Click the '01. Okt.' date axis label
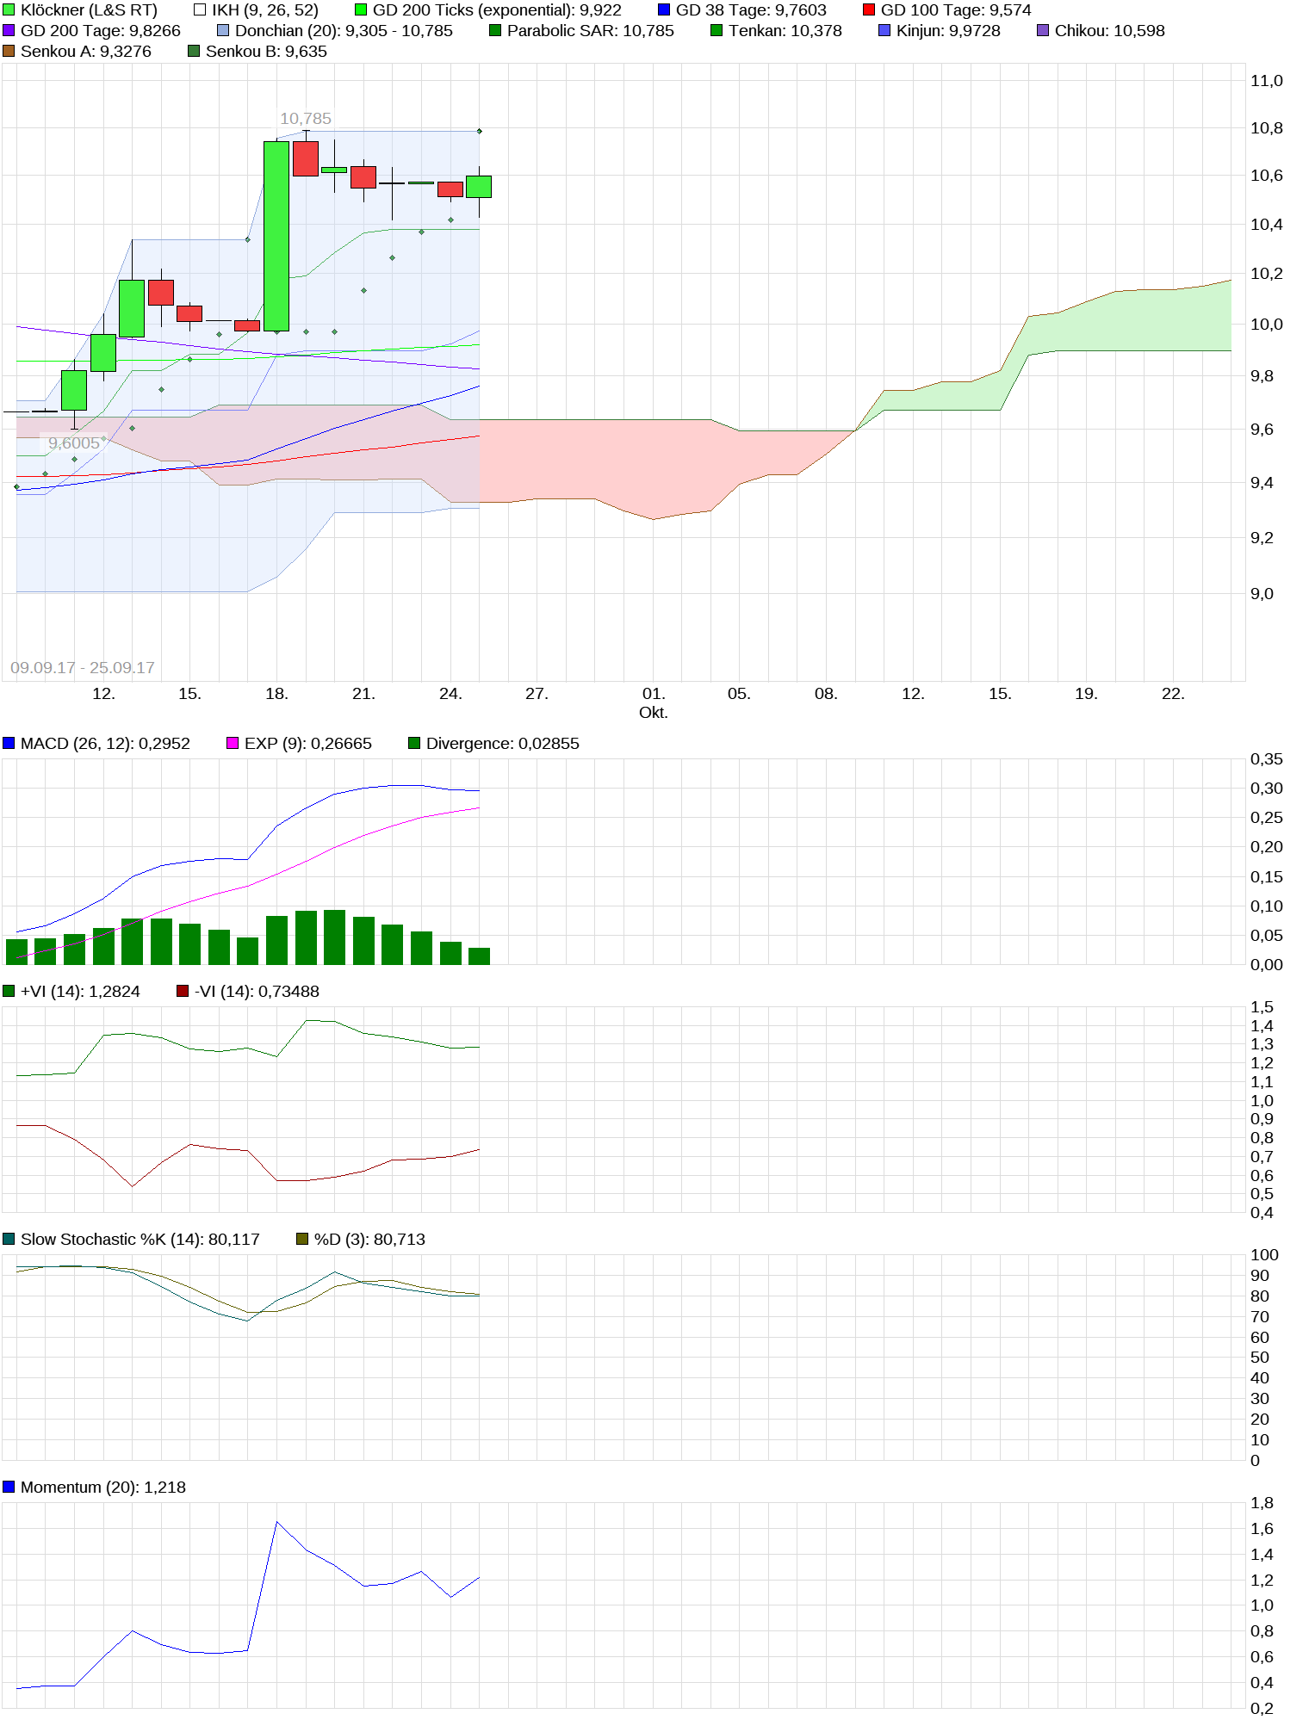 pyautogui.click(x=654, y=703)
